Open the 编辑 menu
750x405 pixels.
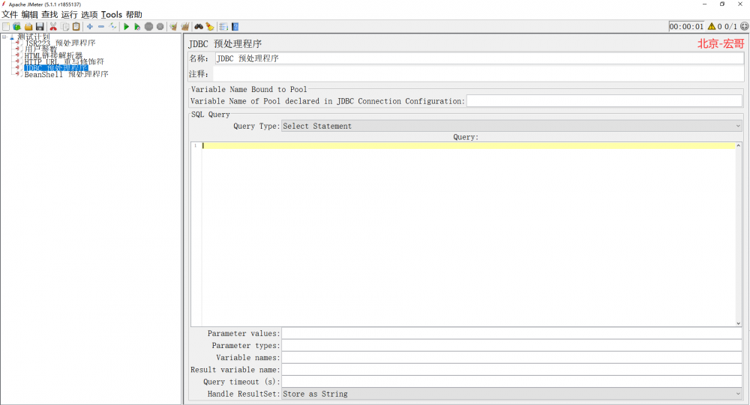[x=29, y=15]
